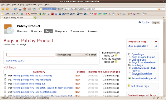
Task: Select the 'Bugs in Patchy Product' tab
Action: tap(17, 18)
